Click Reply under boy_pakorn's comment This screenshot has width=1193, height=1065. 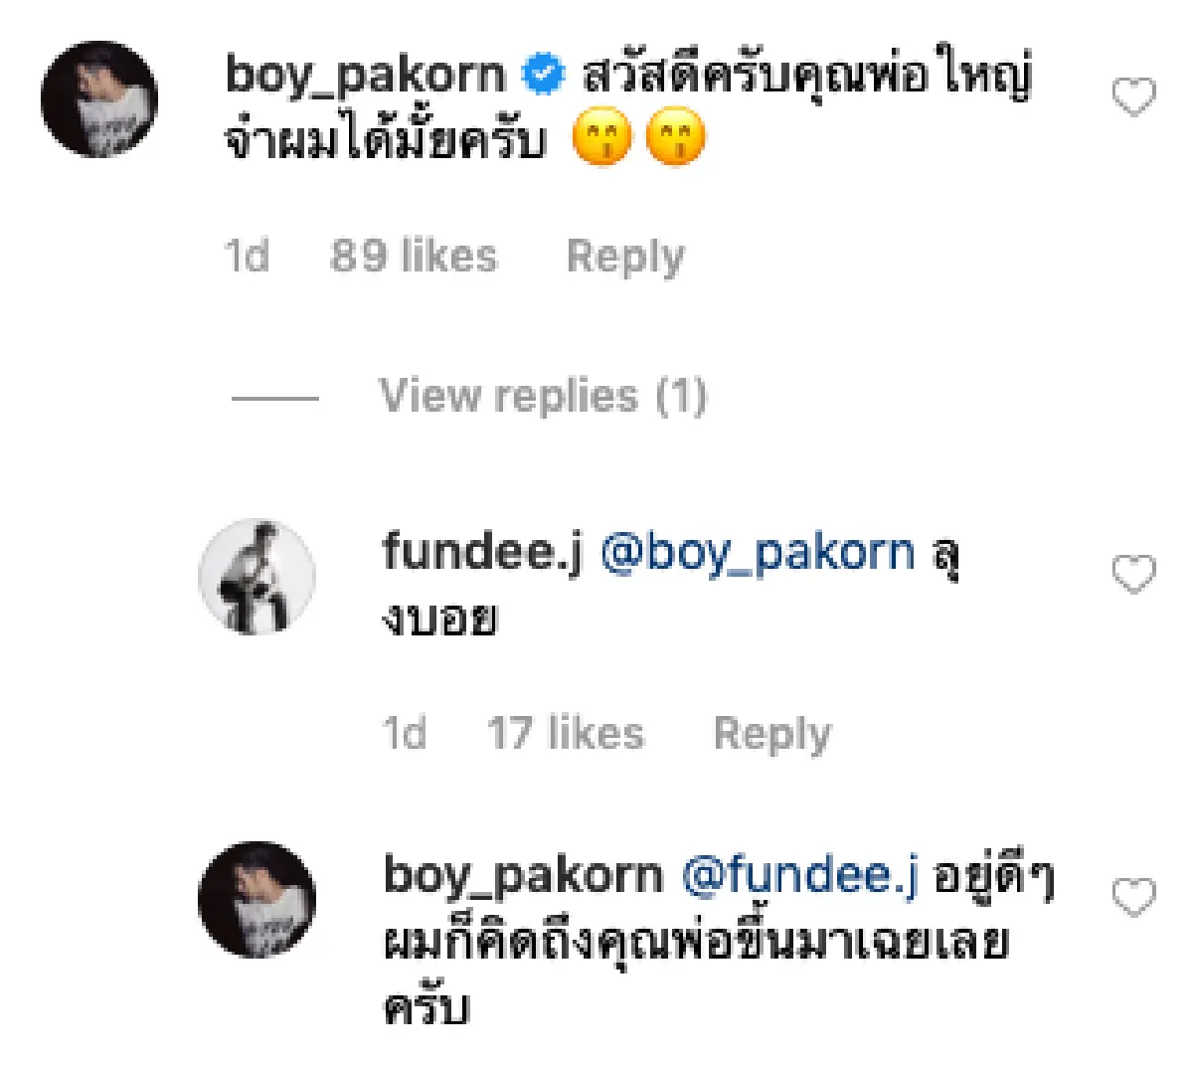[x=625, y=257]
